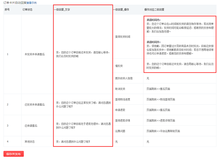This screenshot has height=159, width=218.
Task: Select the 取消发货 operation
Action: (x=121, y=89)
